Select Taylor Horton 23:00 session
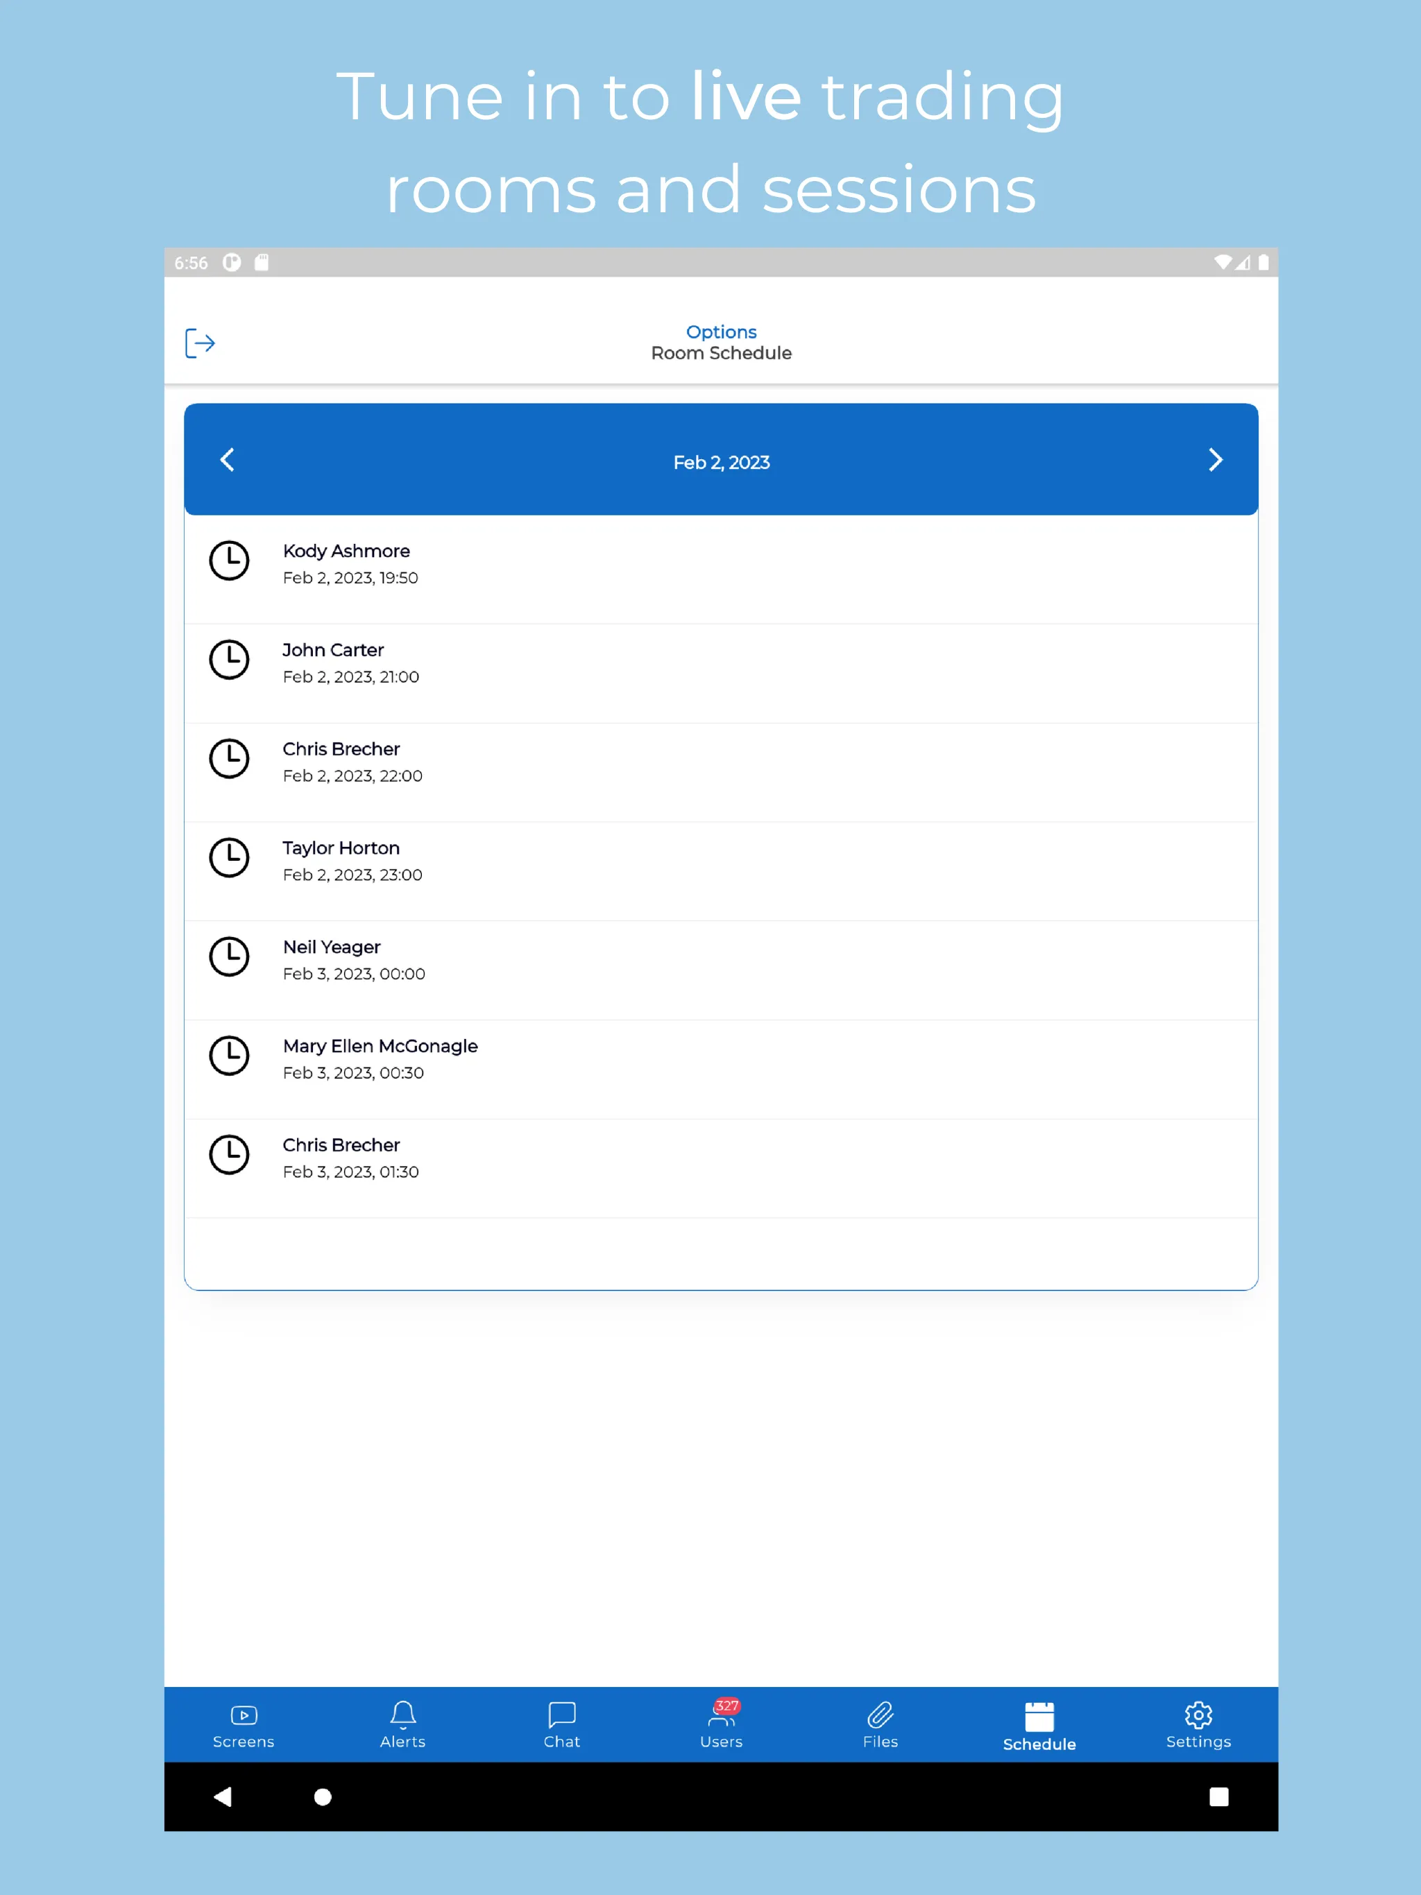The image size is (1421, 1895). click(x=721, y=859)
